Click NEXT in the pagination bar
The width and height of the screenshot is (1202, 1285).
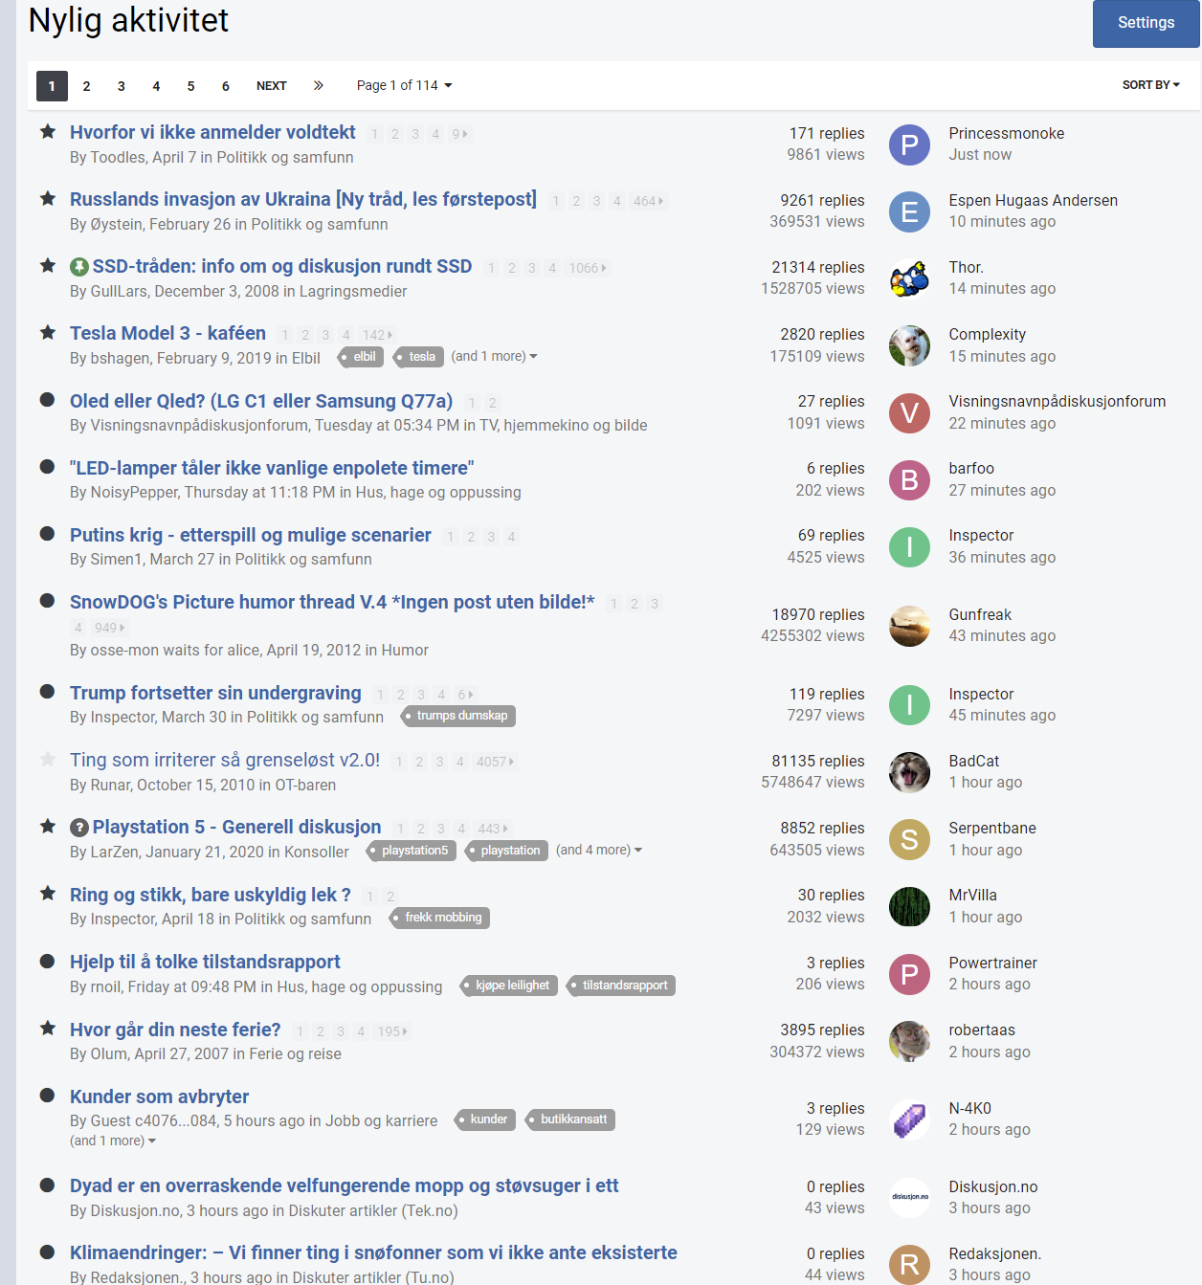click(272, 86)
